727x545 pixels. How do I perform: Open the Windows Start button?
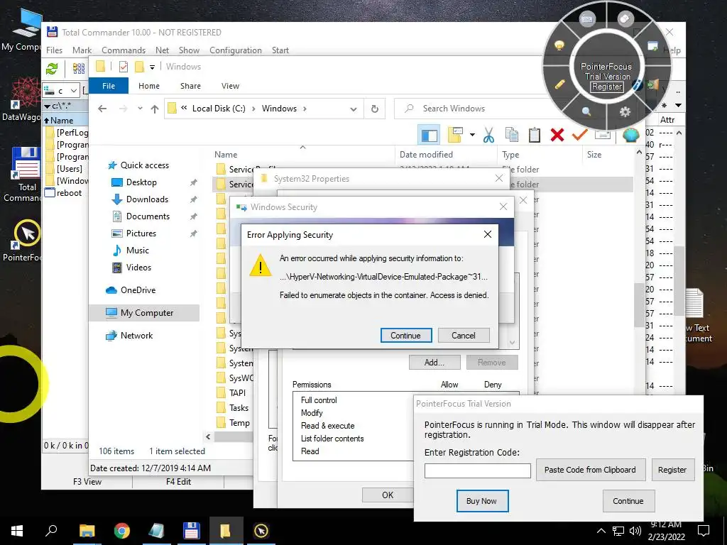[x=17, y=531]
